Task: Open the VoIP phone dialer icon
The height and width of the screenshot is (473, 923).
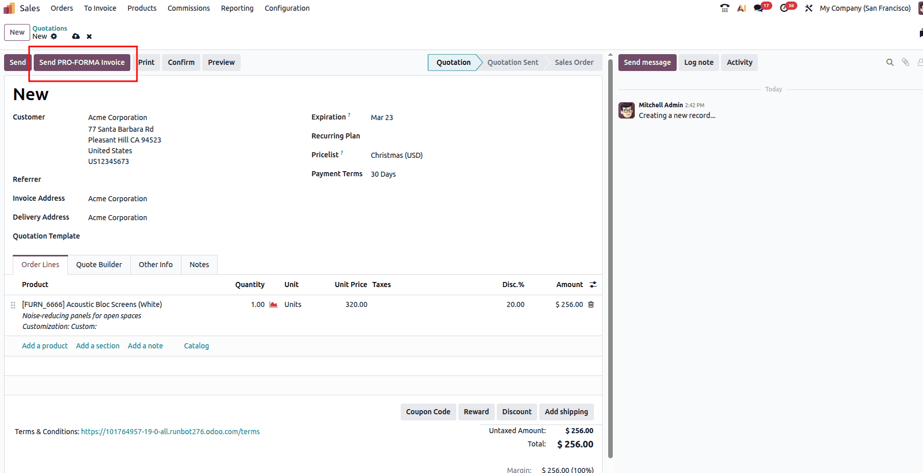Action: pos(725,8)
